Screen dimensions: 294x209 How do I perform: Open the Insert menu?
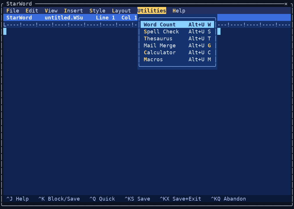(x=73, y=11)
